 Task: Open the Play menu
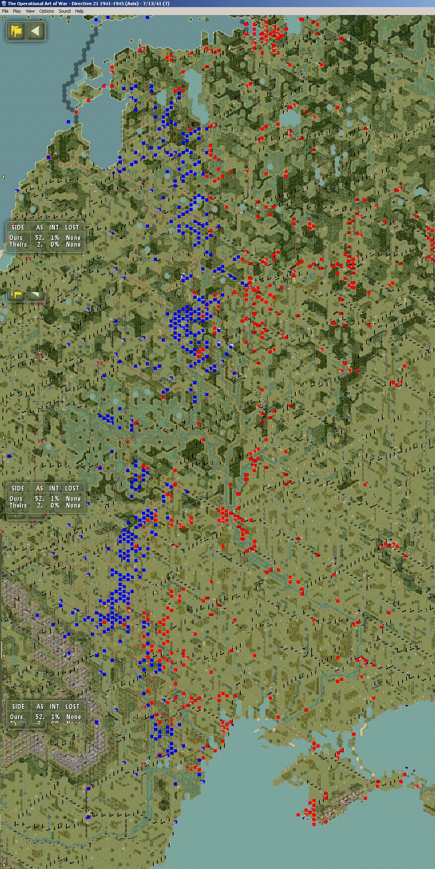(17, 11)
